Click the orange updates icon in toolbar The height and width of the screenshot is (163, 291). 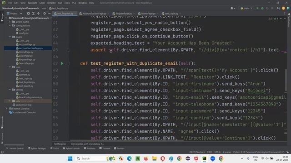(x=283, y=8)
